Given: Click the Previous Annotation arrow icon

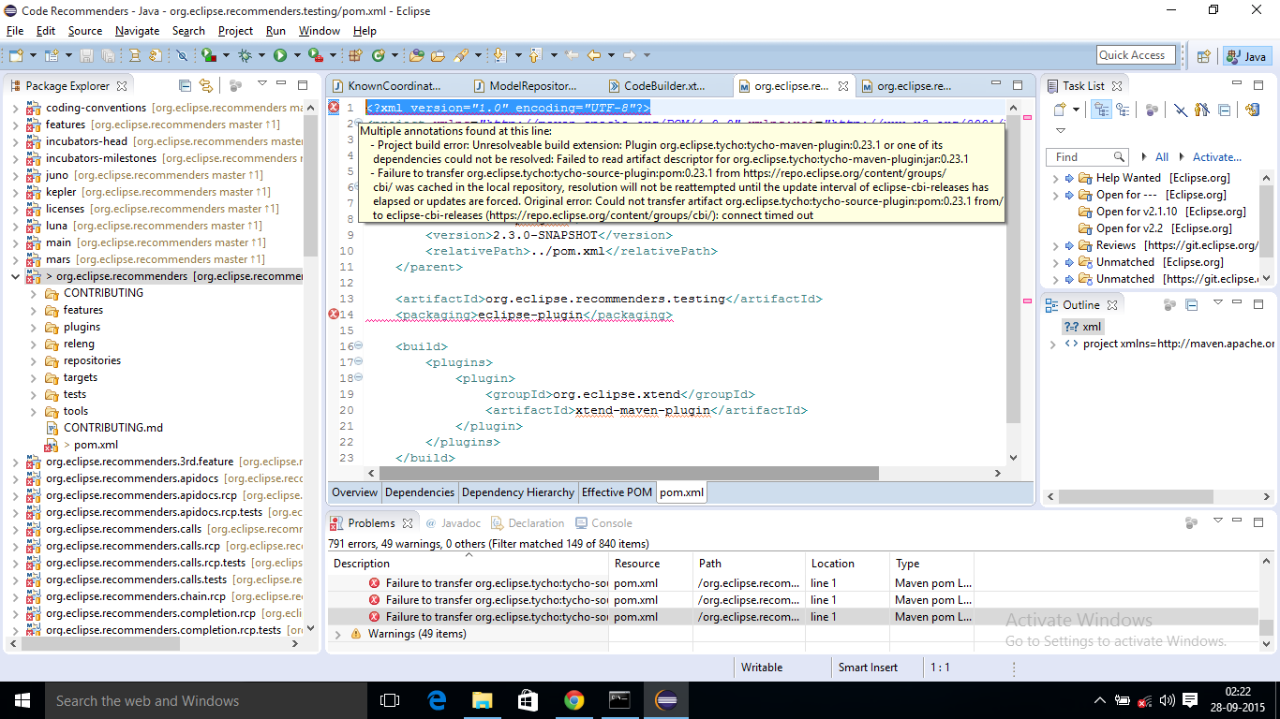Looking at the screenshot, I should coord(535,55).
